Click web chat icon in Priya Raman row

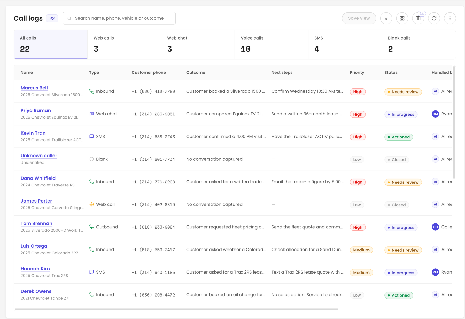[91, 114]
